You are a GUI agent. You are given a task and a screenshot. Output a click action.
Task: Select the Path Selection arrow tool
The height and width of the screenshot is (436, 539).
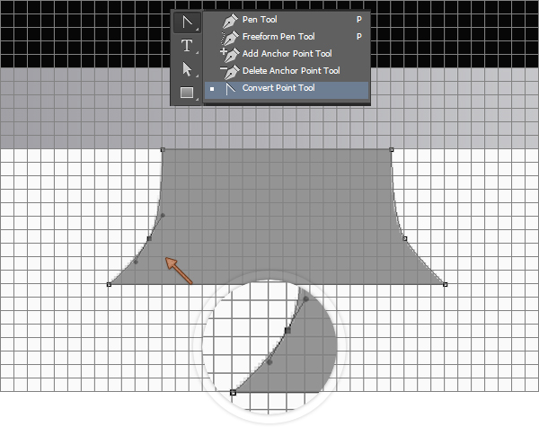click(187, 68)
